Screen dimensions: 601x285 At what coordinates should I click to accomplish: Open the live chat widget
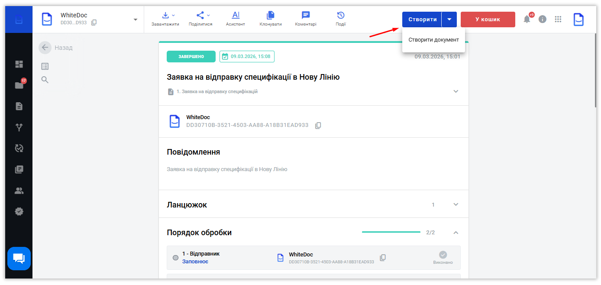coord(19,259)
